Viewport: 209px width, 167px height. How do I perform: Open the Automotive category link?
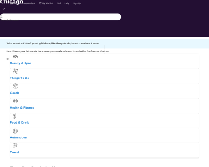point(18,137)
